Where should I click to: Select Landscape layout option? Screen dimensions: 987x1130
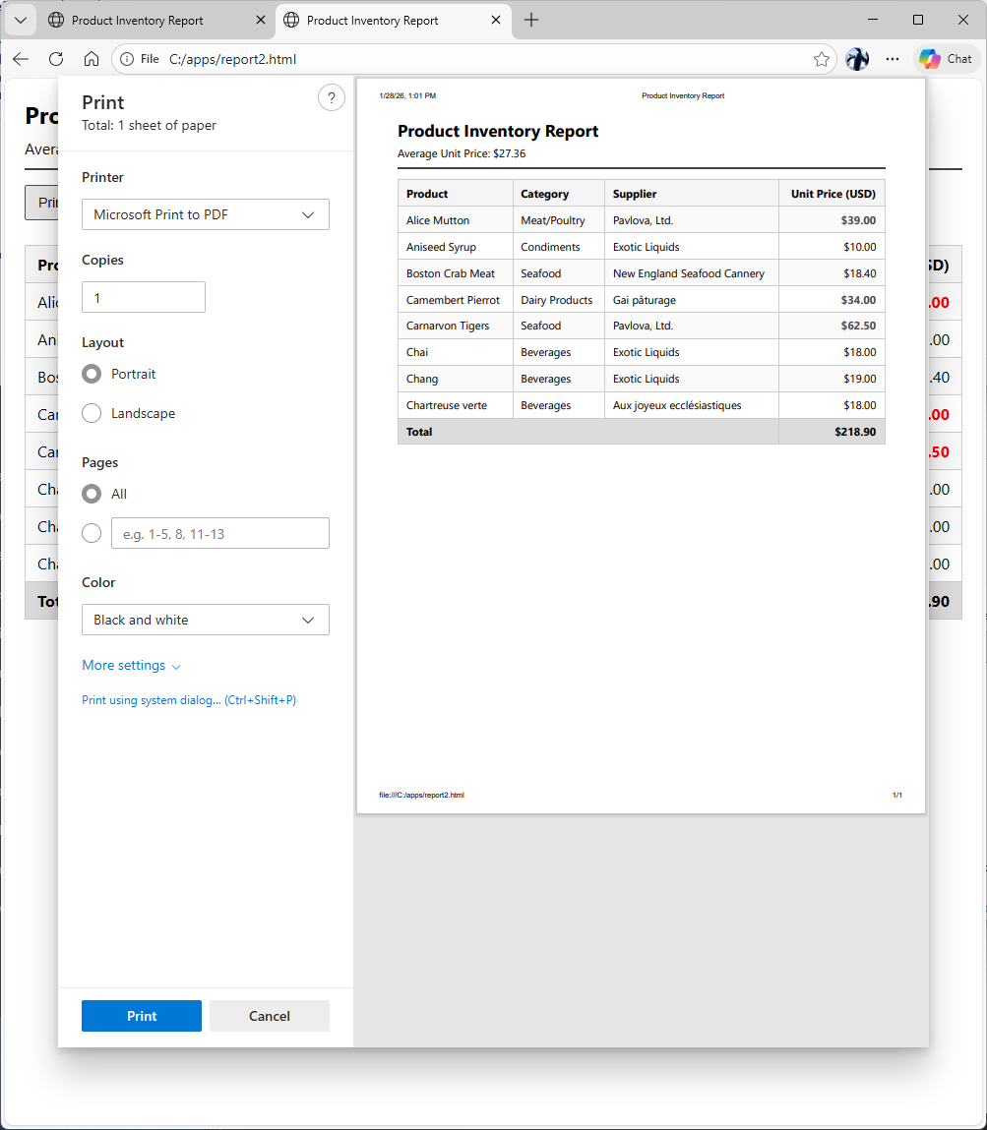click(92, 413)
